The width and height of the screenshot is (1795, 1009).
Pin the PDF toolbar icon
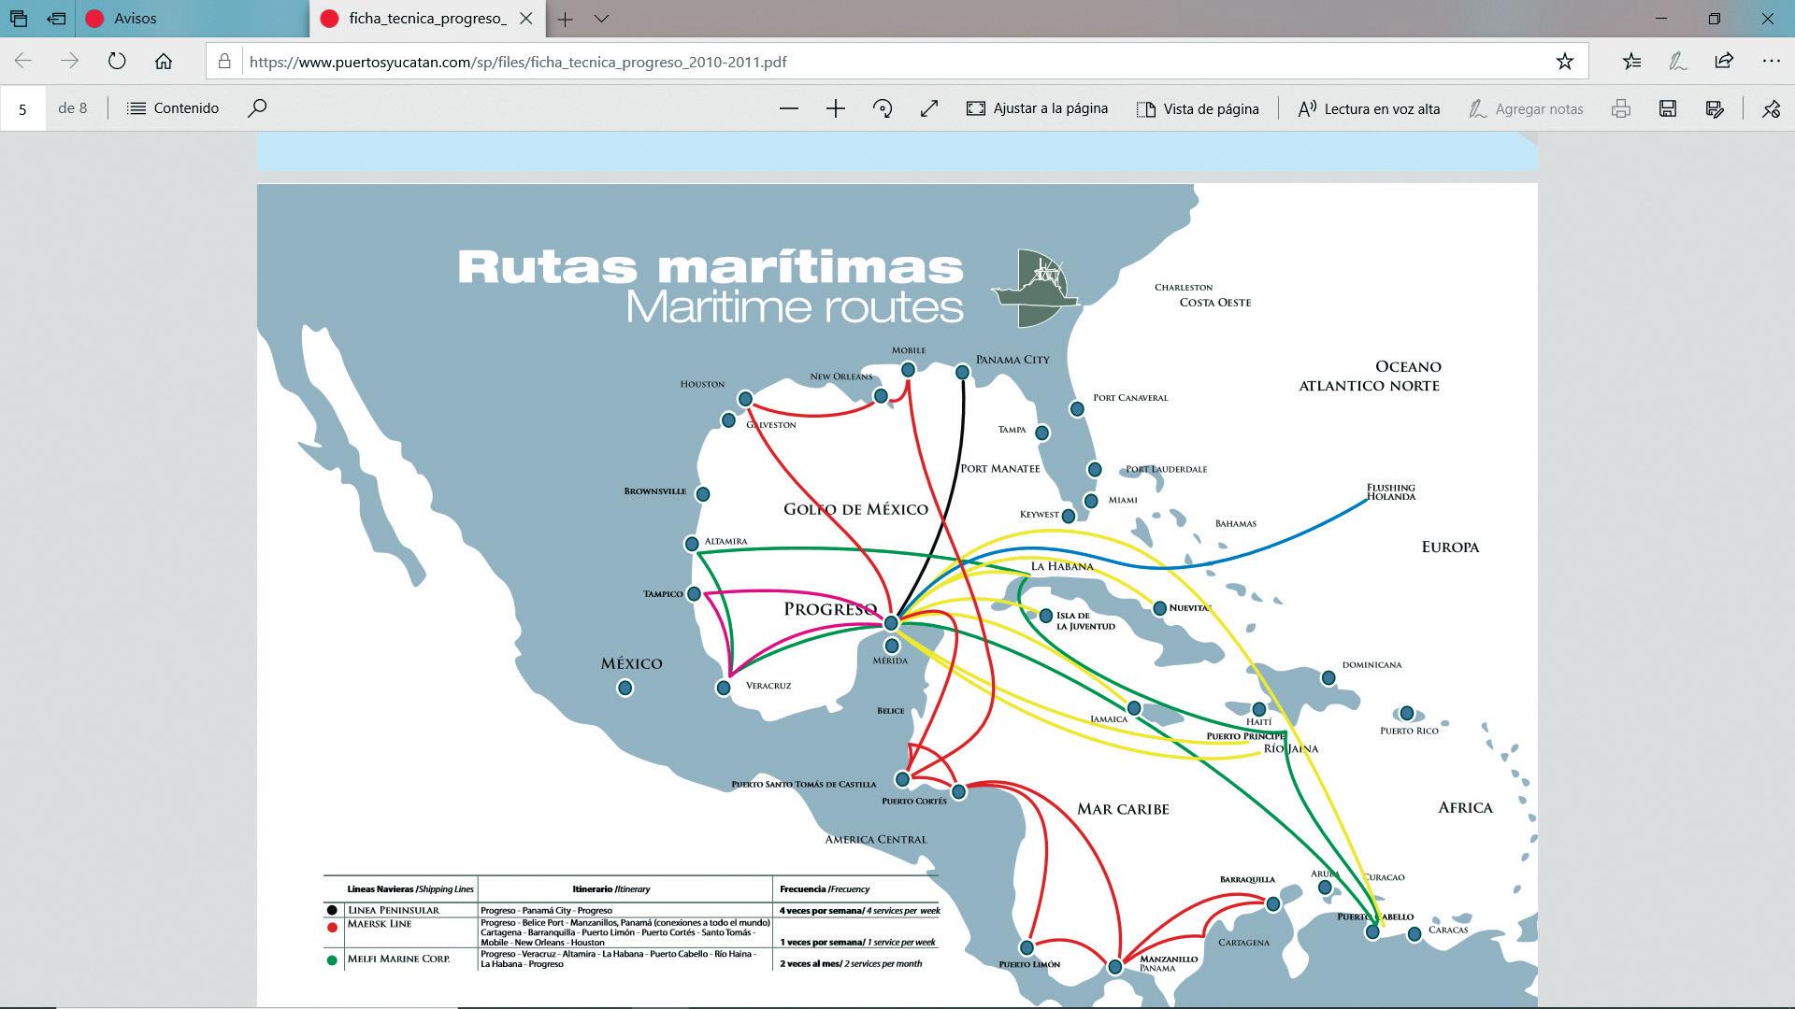[x=1771, y=108]
